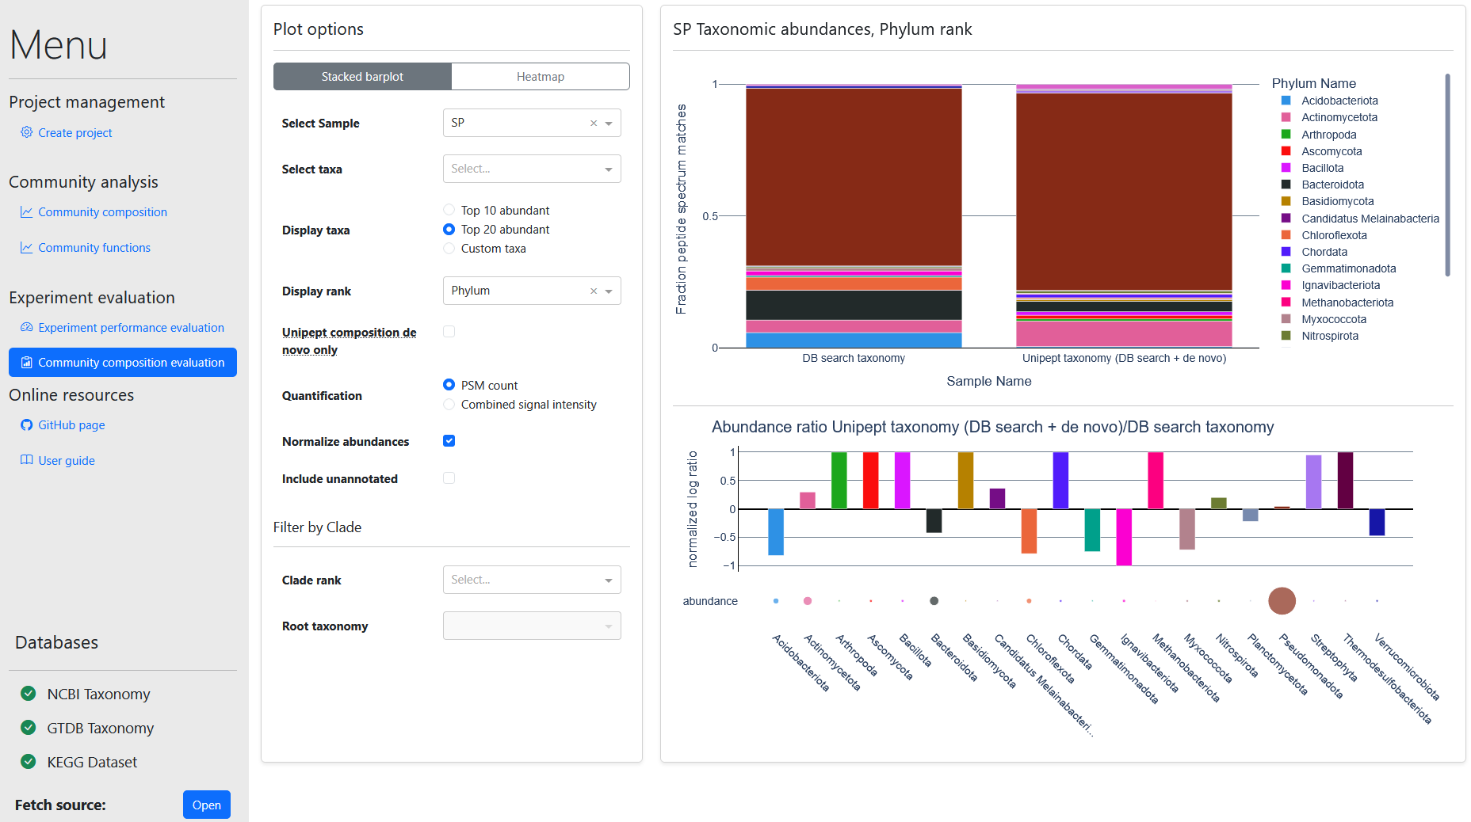
Task: Expand the Clade rank dropdown
Action: point(531,580)
